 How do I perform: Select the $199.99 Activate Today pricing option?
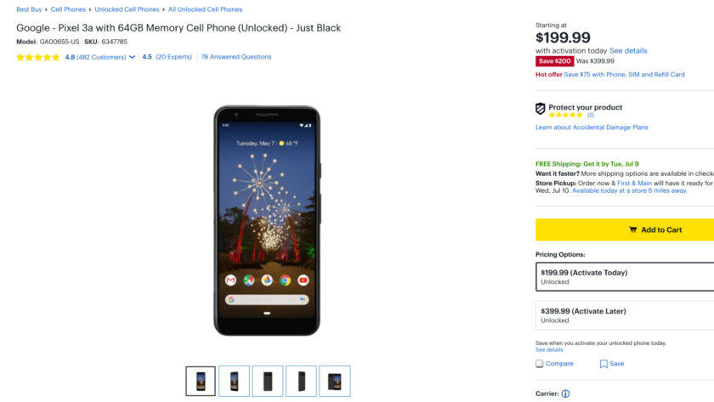coord(625,276)
